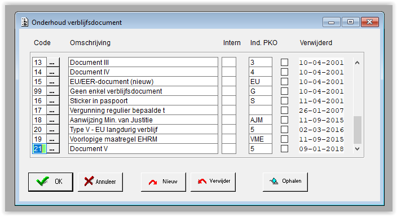Edit description 'Voorlopige maatregel EHRM'
This screenshot has height=216, width=397.
143,139
